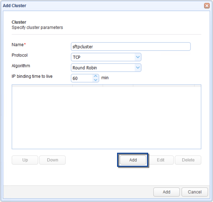
Task: Click inside the empty cluster node list
Action: 106,118
